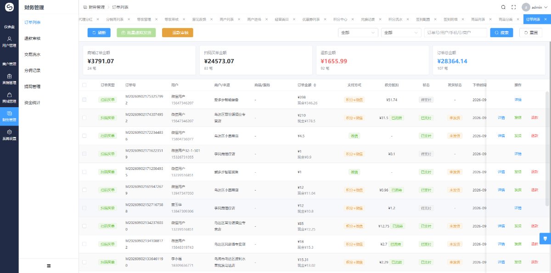551x273 pixels.
Task: Open 用户管理 in the dark sidebar
Action: click(x=9, y=42)
